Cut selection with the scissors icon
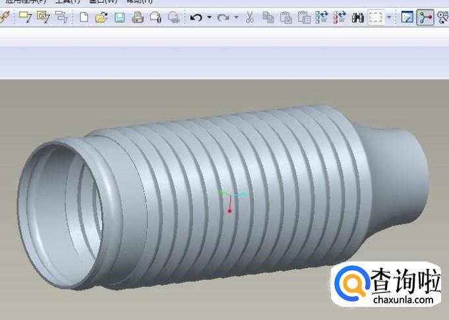Screen dimensions: 449x320 [249, 18]
